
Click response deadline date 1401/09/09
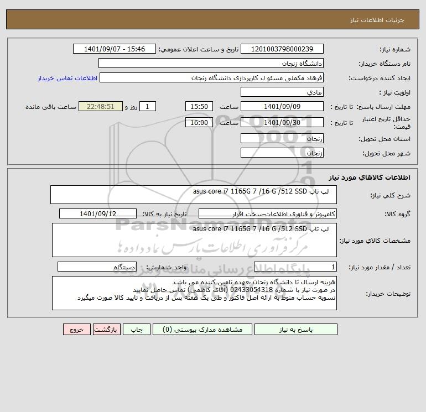pos(282,107)
